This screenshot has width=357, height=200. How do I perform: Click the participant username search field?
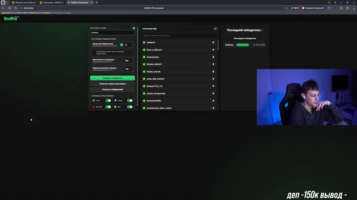pyautogui.click(x=180, y=36)
